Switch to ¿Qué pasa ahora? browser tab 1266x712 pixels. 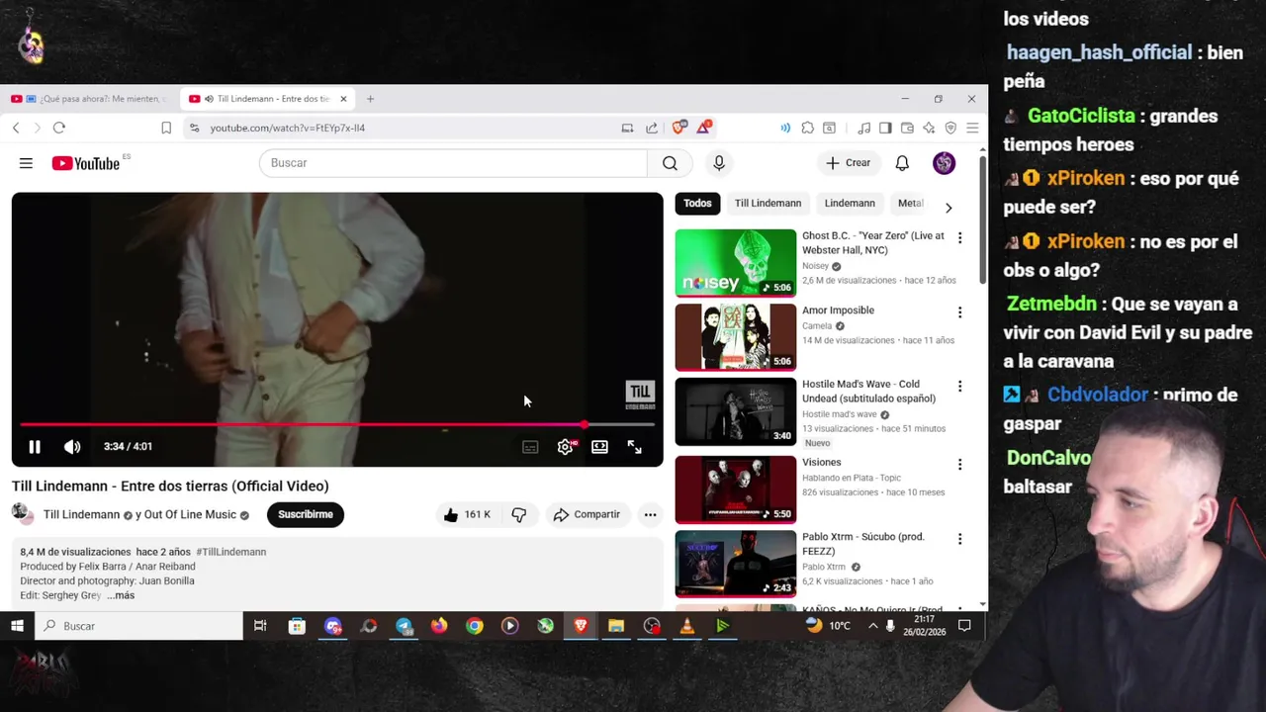click(89, 99)
